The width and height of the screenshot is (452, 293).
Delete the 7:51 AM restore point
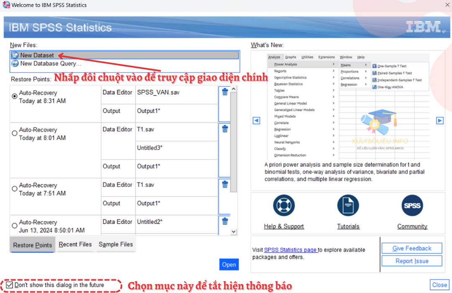point(225,184)
